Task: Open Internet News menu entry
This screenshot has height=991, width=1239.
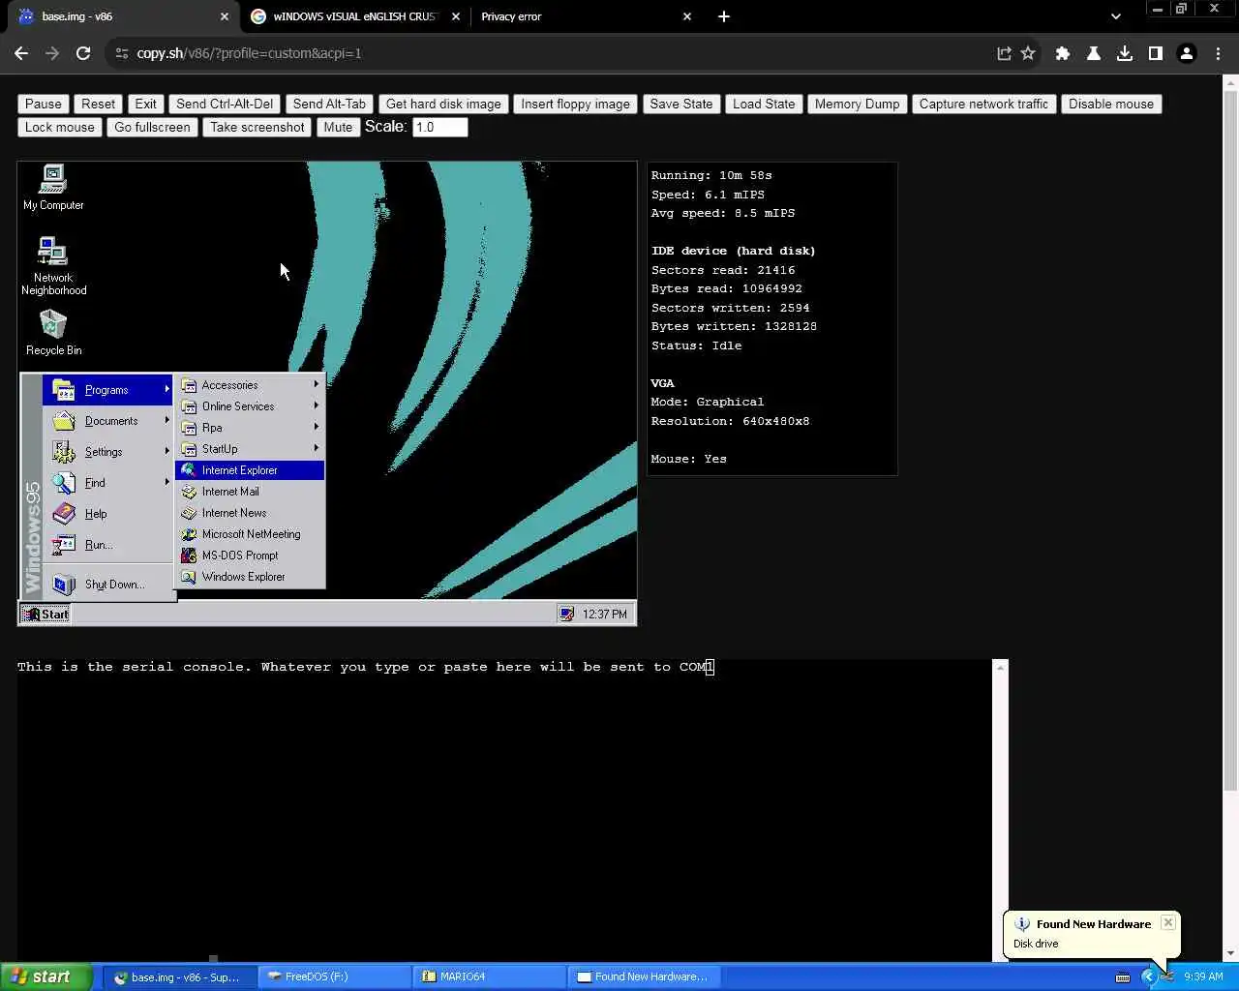Action: (x=250, y=513)
